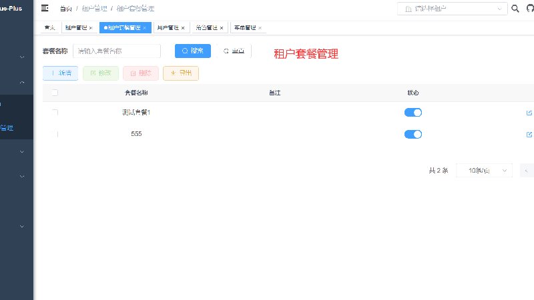The width and height of the screenshot is (534, 300).
Task: Click the 新增 add button
Action: click(60, 73)
